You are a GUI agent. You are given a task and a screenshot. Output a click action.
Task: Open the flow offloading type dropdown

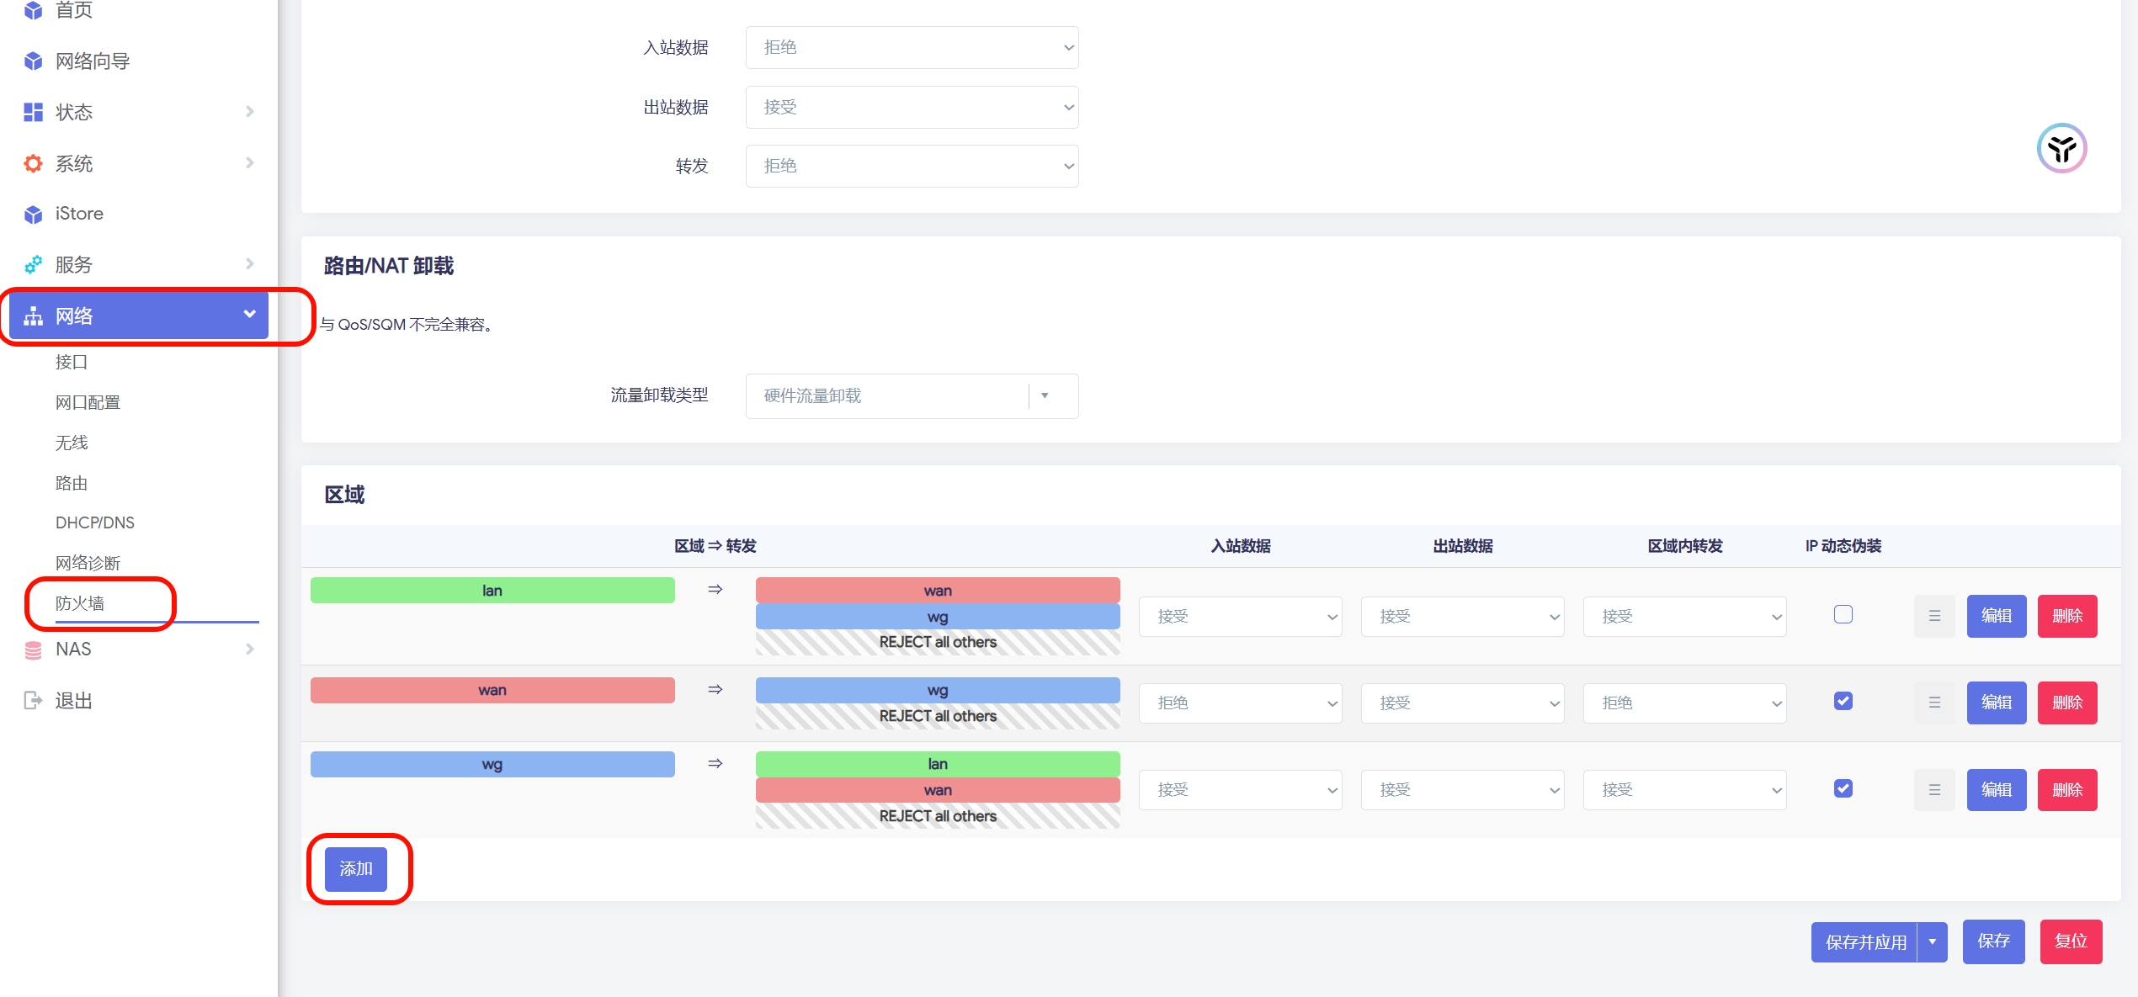click(x=912, y=395)
